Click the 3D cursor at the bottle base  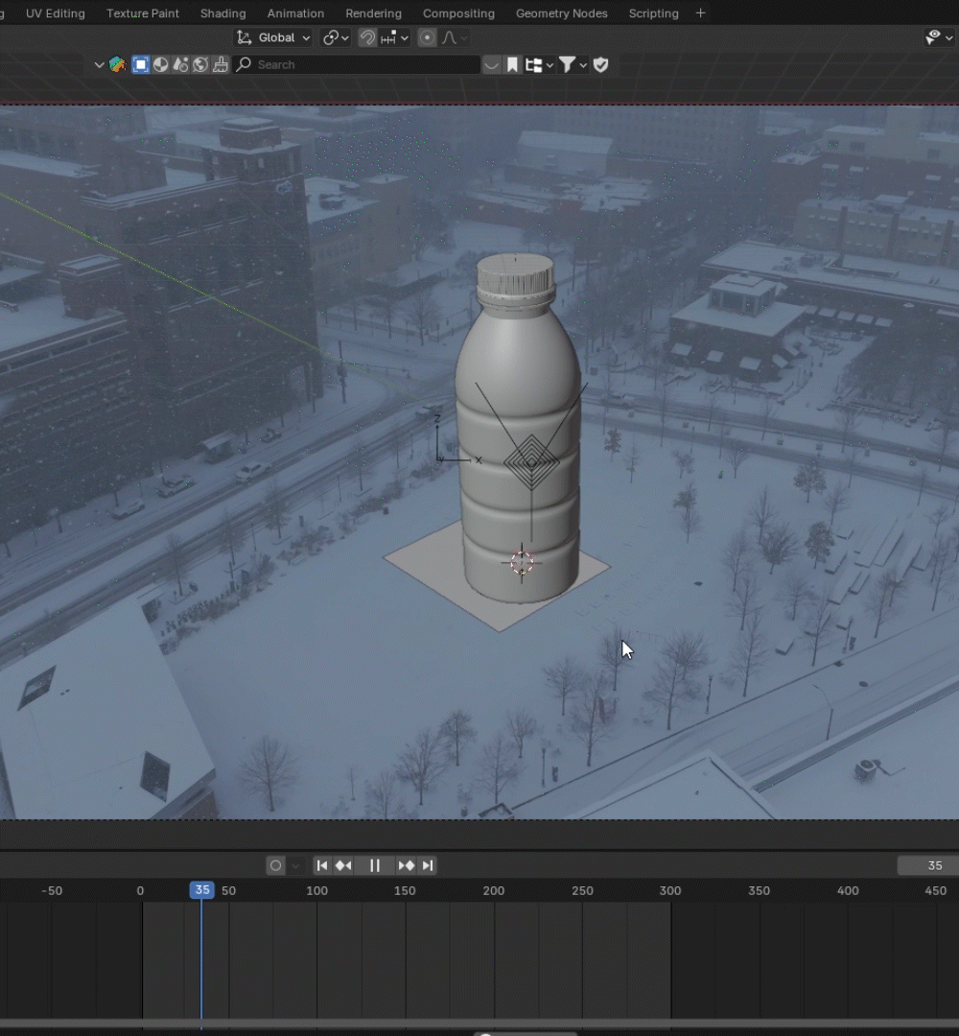pos(522,564)
